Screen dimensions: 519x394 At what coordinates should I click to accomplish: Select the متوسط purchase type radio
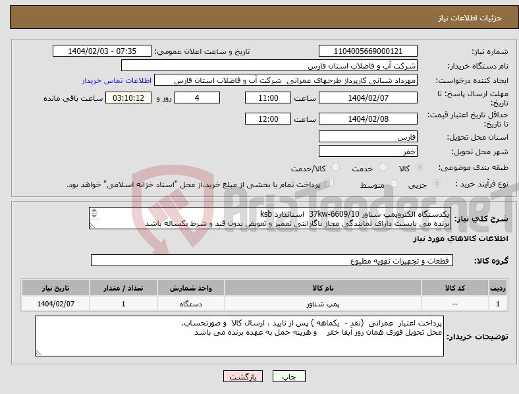coord(394,183)
